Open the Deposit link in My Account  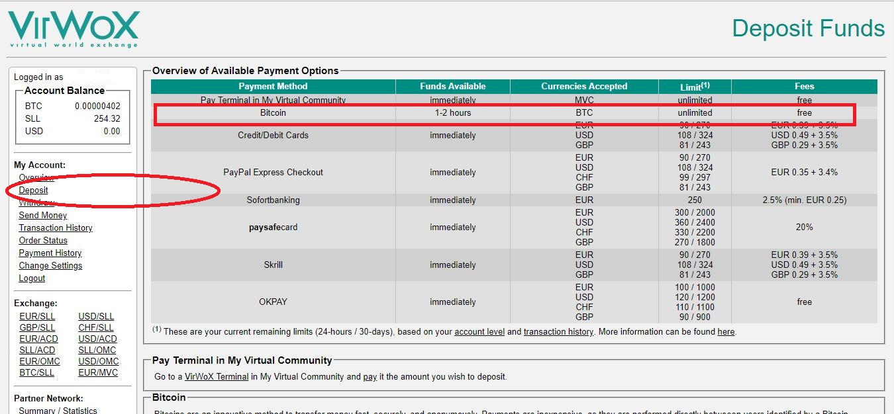[x=33, y=190]
